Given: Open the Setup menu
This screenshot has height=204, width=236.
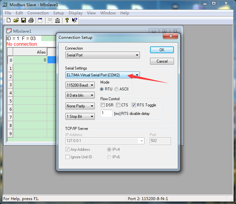Looking at the screenshot, I should point(59,13).
